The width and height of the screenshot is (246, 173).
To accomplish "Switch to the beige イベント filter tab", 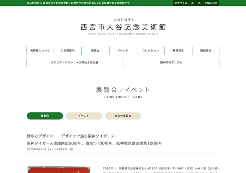I will point(84,116).
